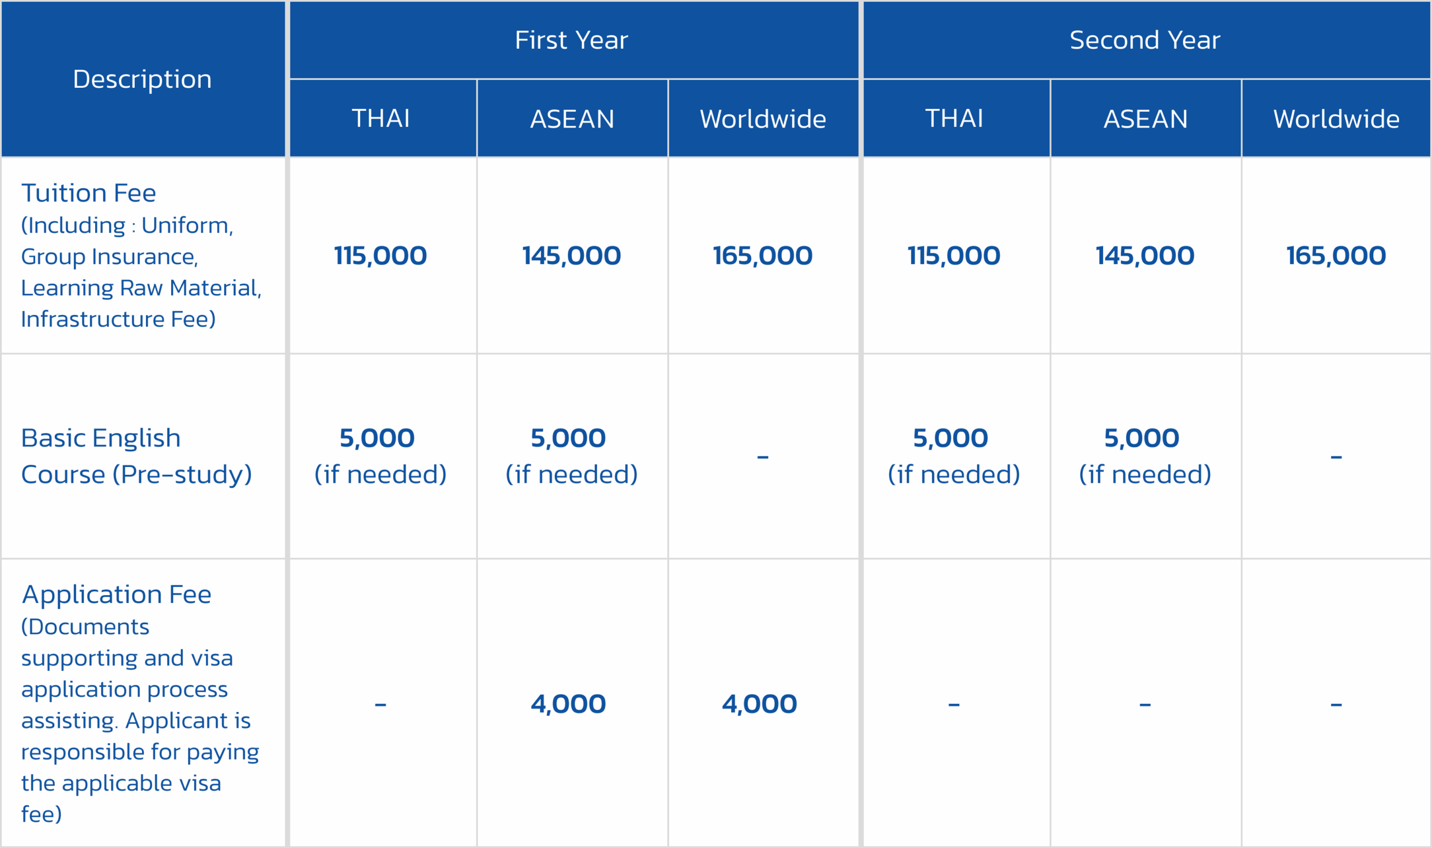Click First Year ASEAN application fee 4,000
The height and width of the screenshot is (848, 1432).
(568, 704)
